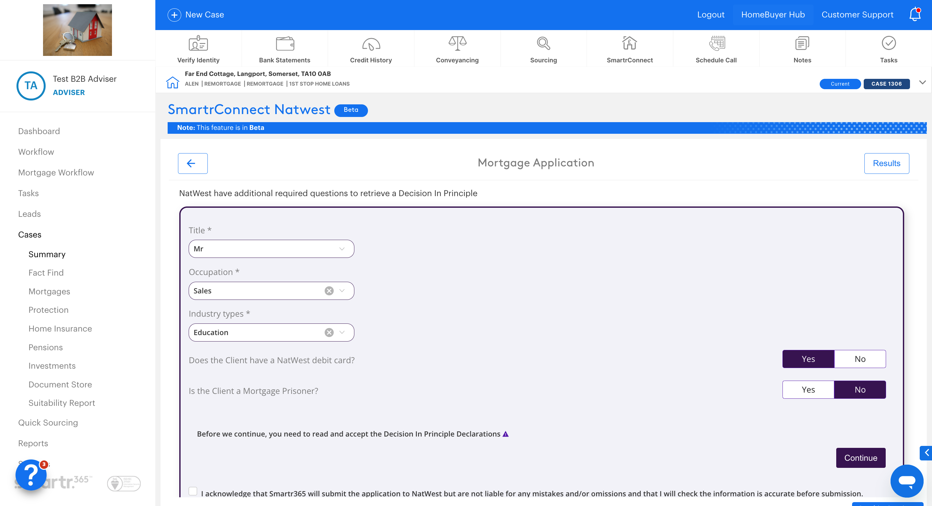Select Yes for Mortgage Prisoner
This screenshot has width=932, height=506.
[x=808, y=390]
